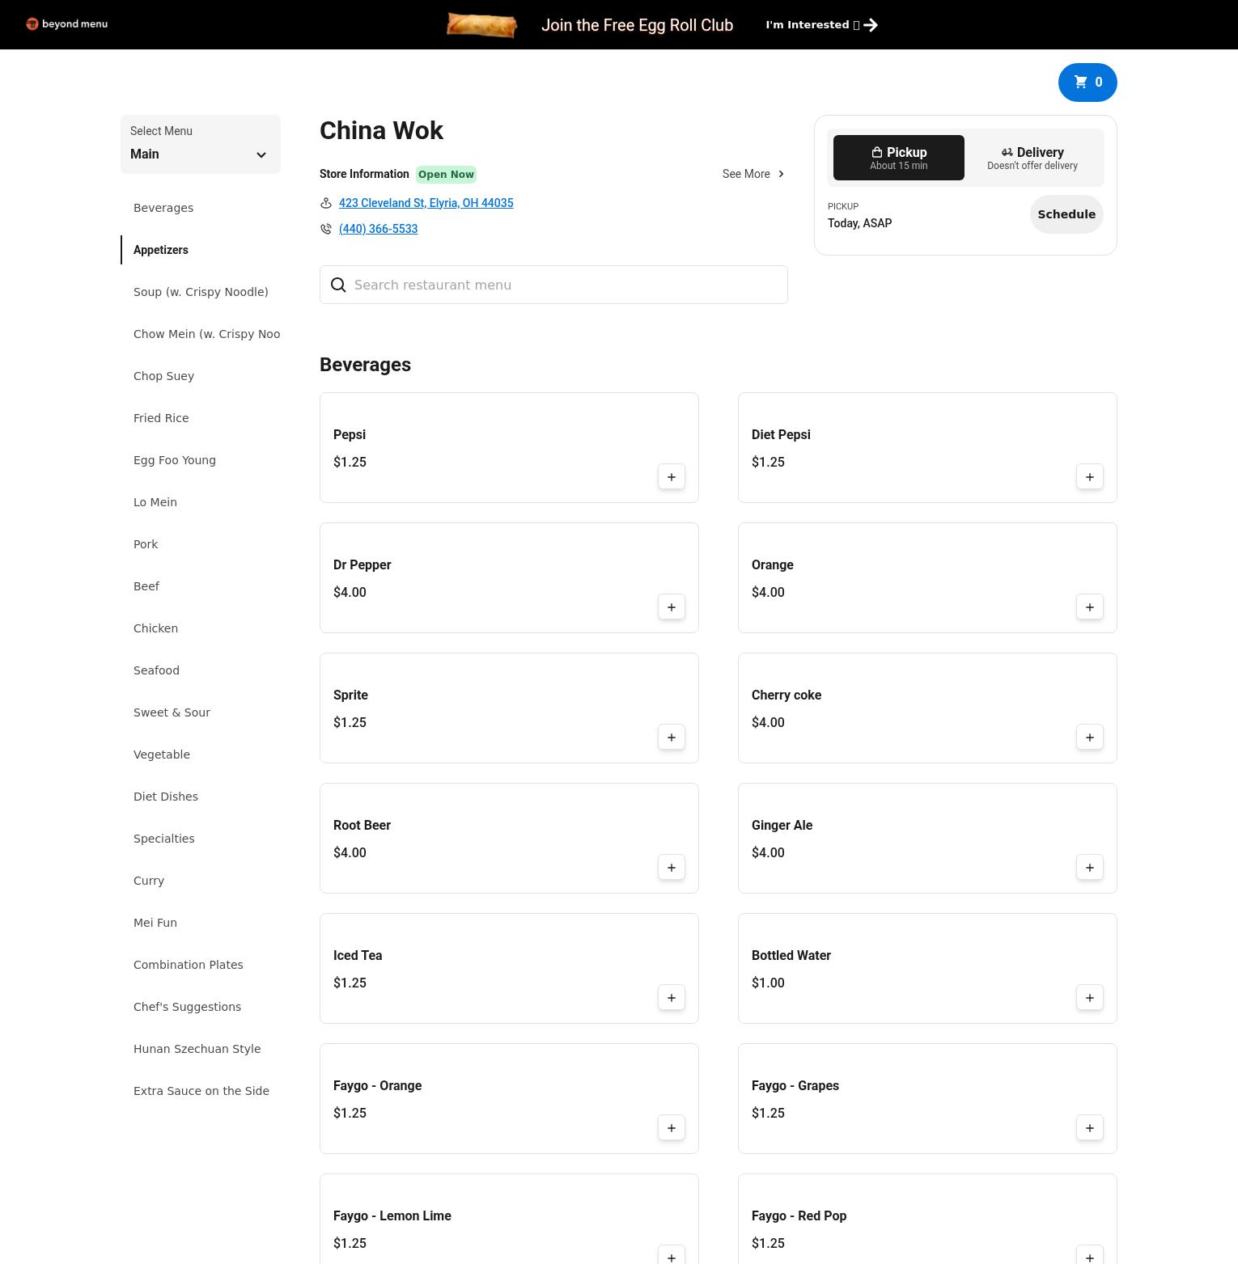Image resolution: width=1238 pixels, height=1264 pixels.
Task: Select the Delivery order option
Action: 1032,158
